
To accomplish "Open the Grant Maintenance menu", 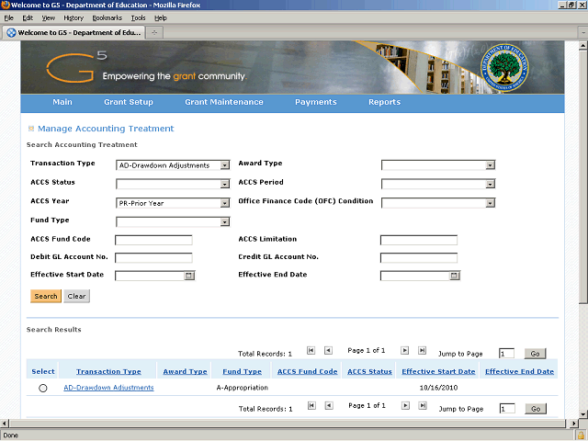I will click(224, 102).
